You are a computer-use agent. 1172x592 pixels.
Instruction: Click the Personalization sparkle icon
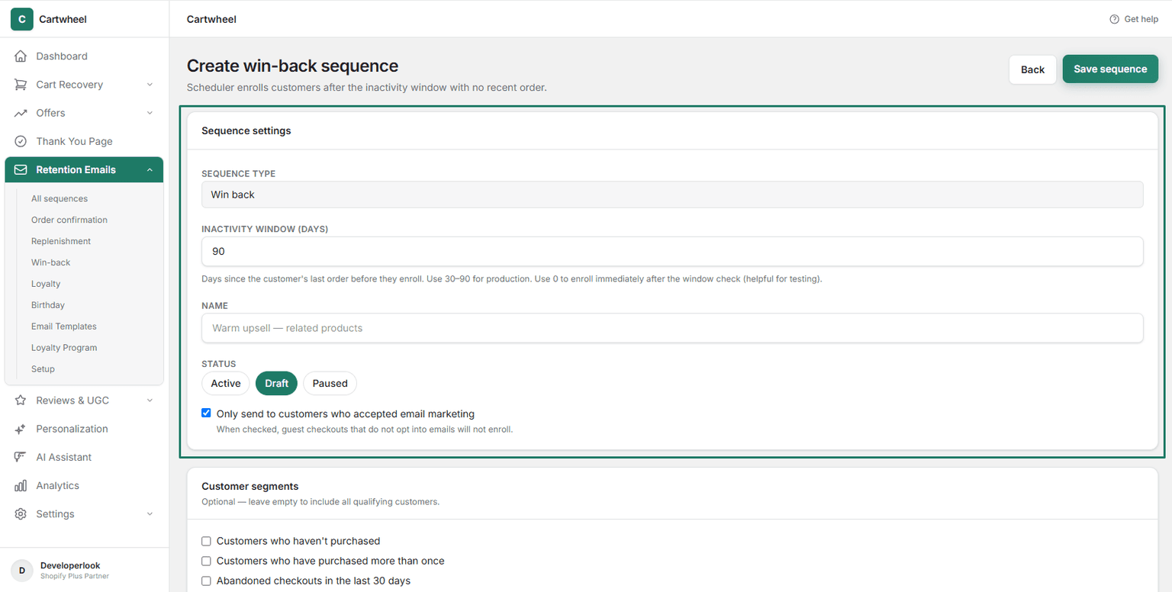[21, 429]
